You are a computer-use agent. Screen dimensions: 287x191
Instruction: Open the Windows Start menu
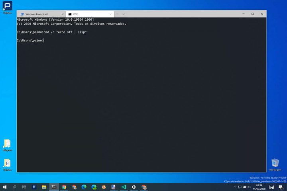click(5, 187)
